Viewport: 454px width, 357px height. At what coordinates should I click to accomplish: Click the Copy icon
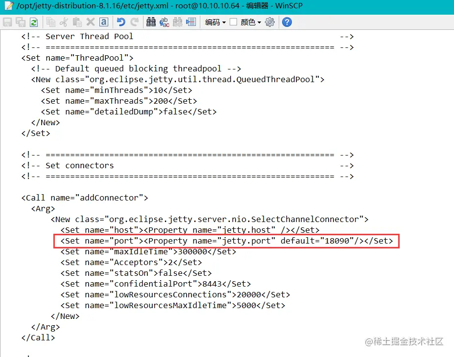(x=51, y=22)
